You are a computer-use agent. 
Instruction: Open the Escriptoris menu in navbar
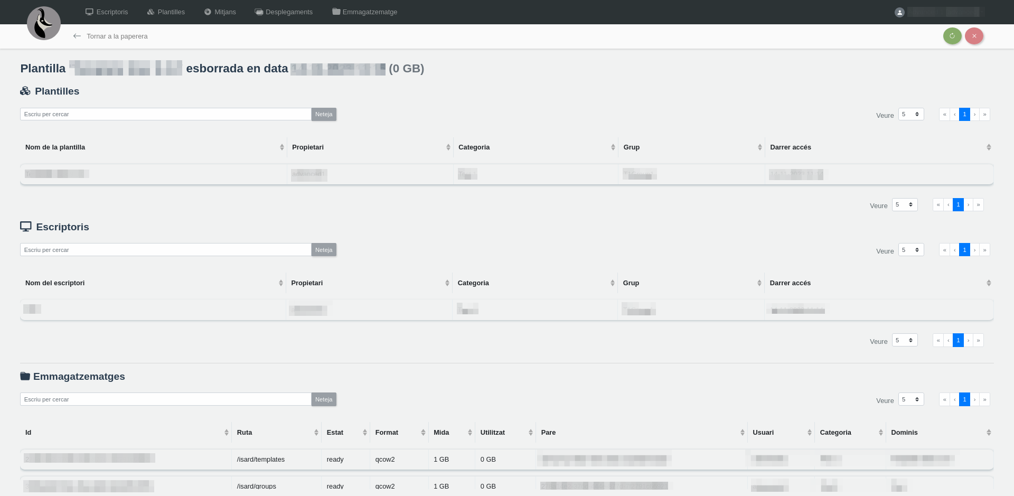107,12
